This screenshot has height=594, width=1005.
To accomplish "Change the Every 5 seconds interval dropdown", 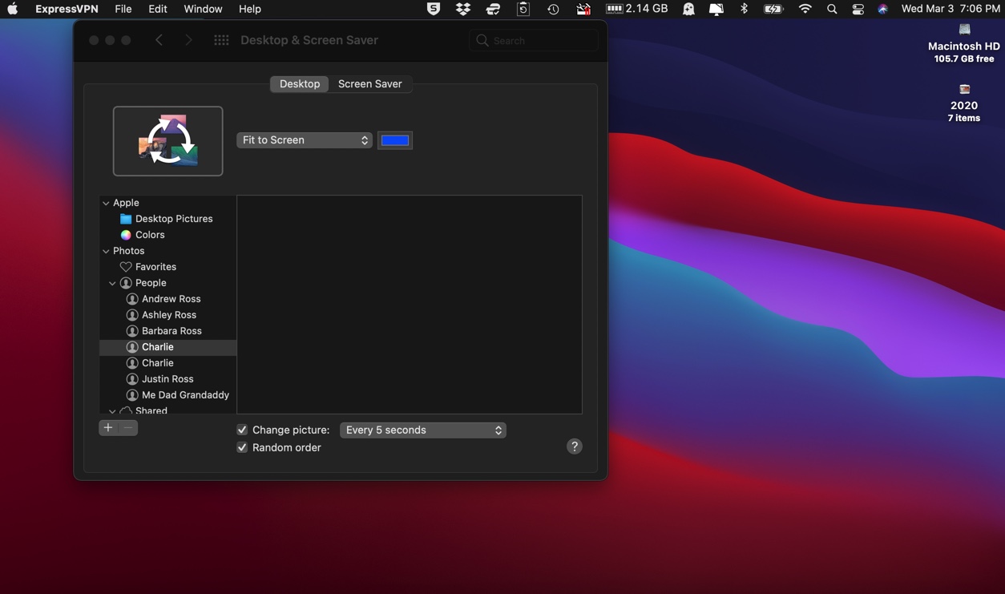I will [x=422, y=430].
